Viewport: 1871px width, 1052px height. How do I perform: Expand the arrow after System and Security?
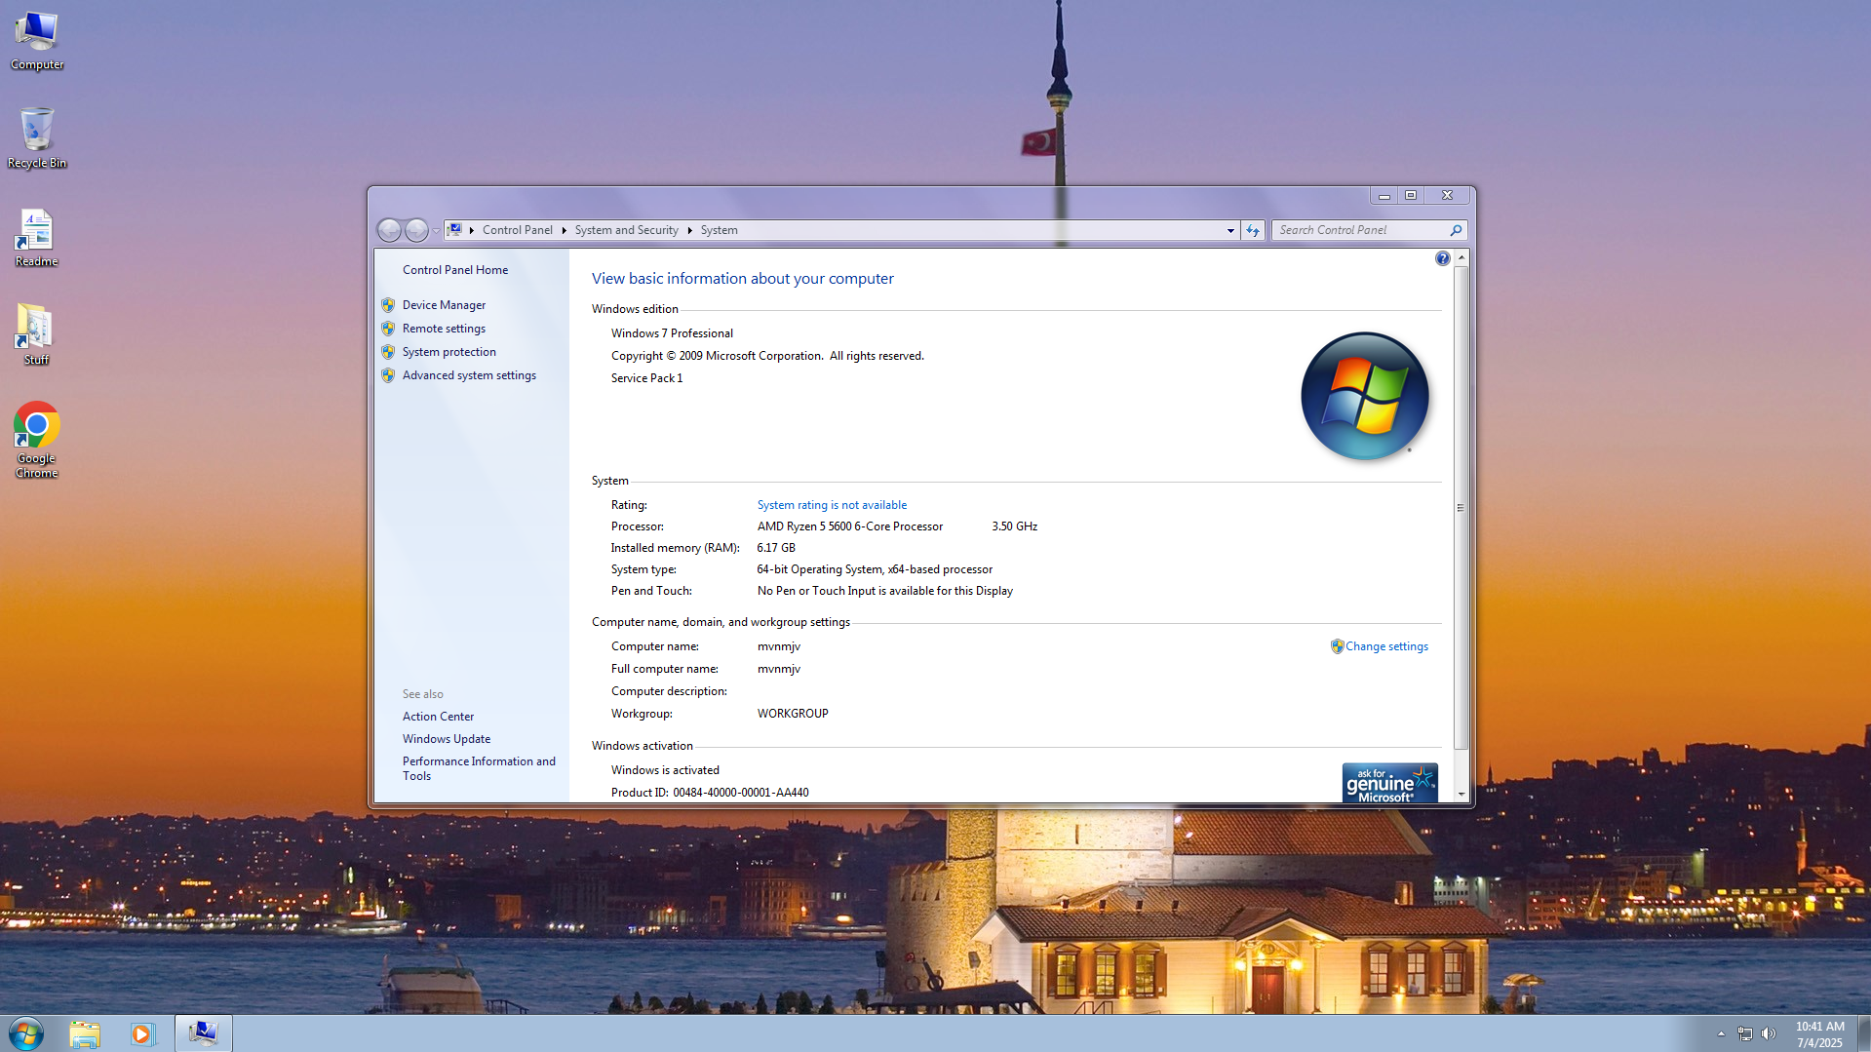coord(689,230)
